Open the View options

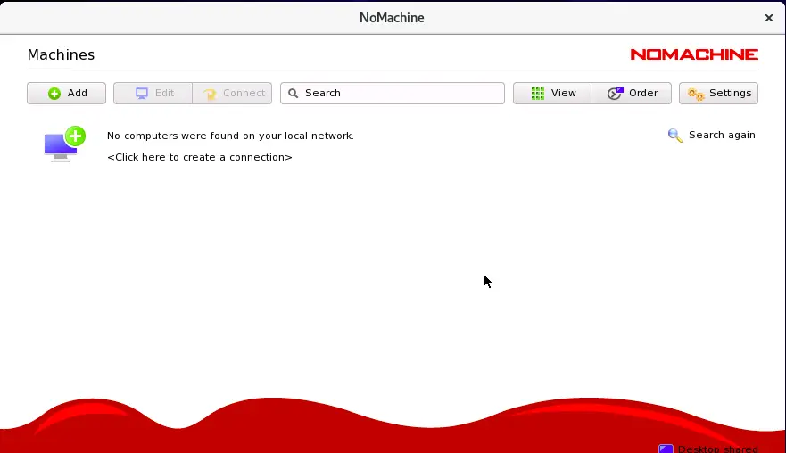pos(552,94)
